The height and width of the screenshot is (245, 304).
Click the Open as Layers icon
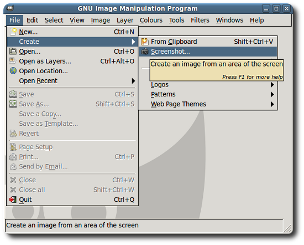[13, 61]
